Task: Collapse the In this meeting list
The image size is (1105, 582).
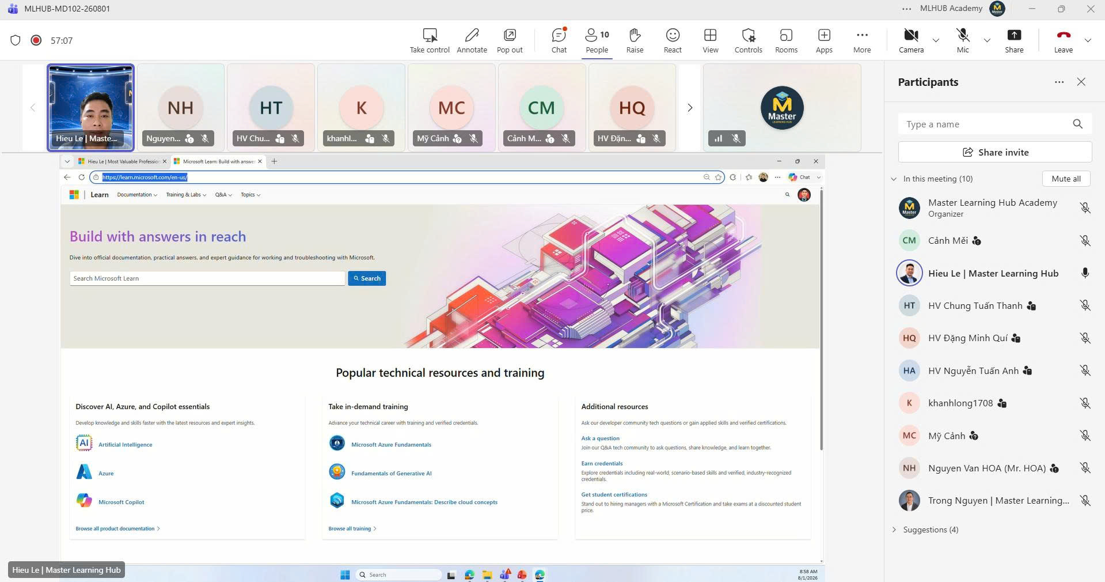Action: tap(894, 179)
